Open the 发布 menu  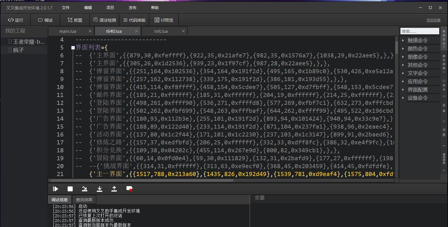coord(133,8)
